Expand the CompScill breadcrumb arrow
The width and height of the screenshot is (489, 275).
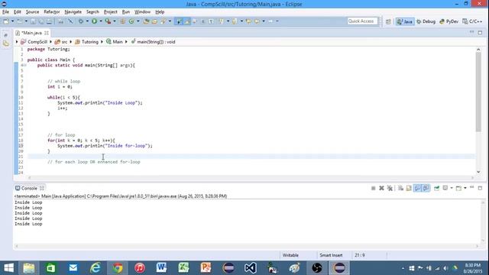click(51, 42)
